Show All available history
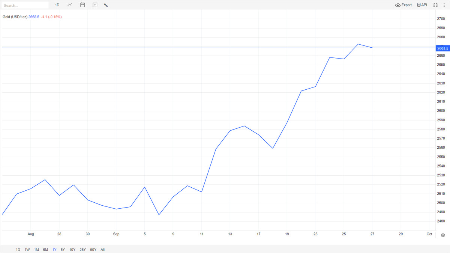450x253 pixels. 103,250
